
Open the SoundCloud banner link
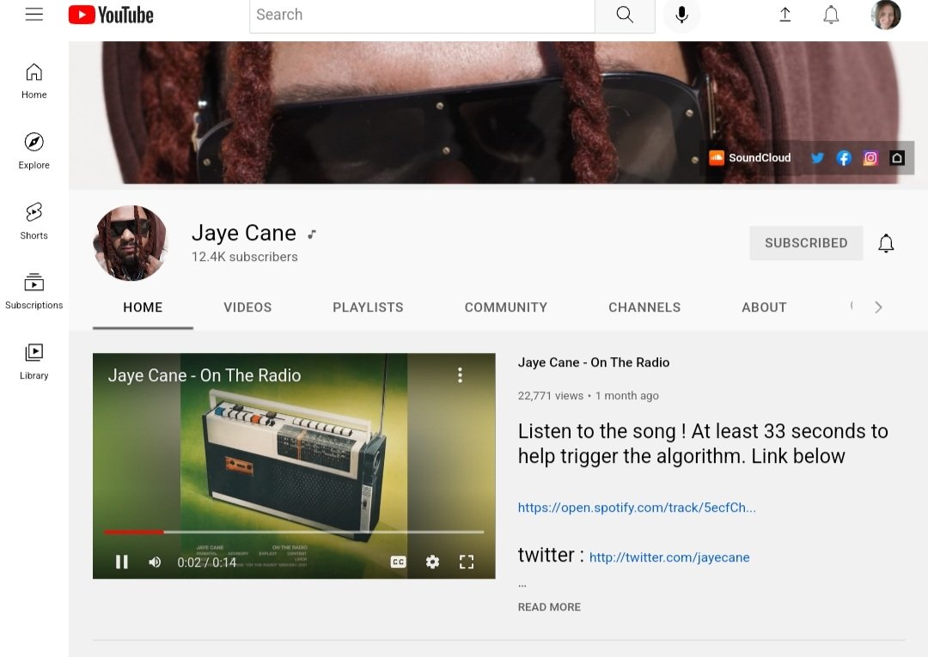750,158
